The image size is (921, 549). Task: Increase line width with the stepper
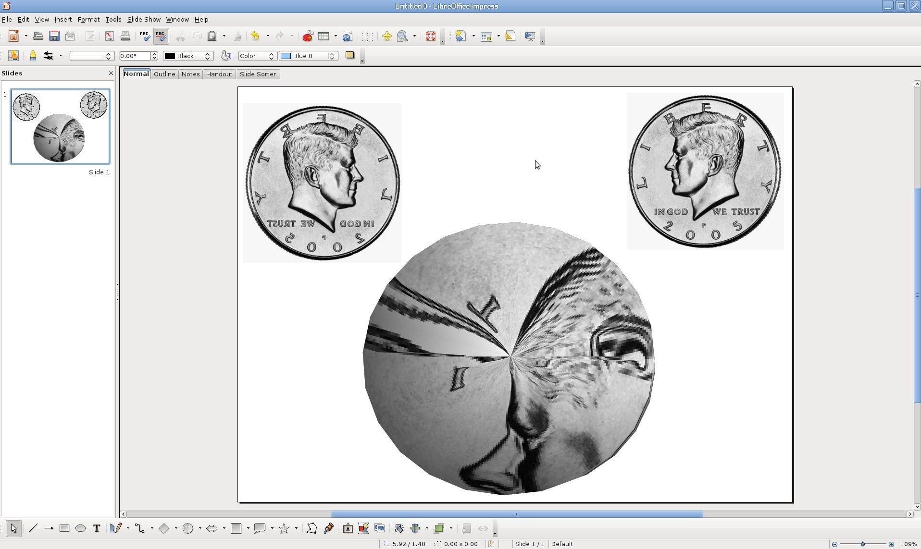pos(154,53)
